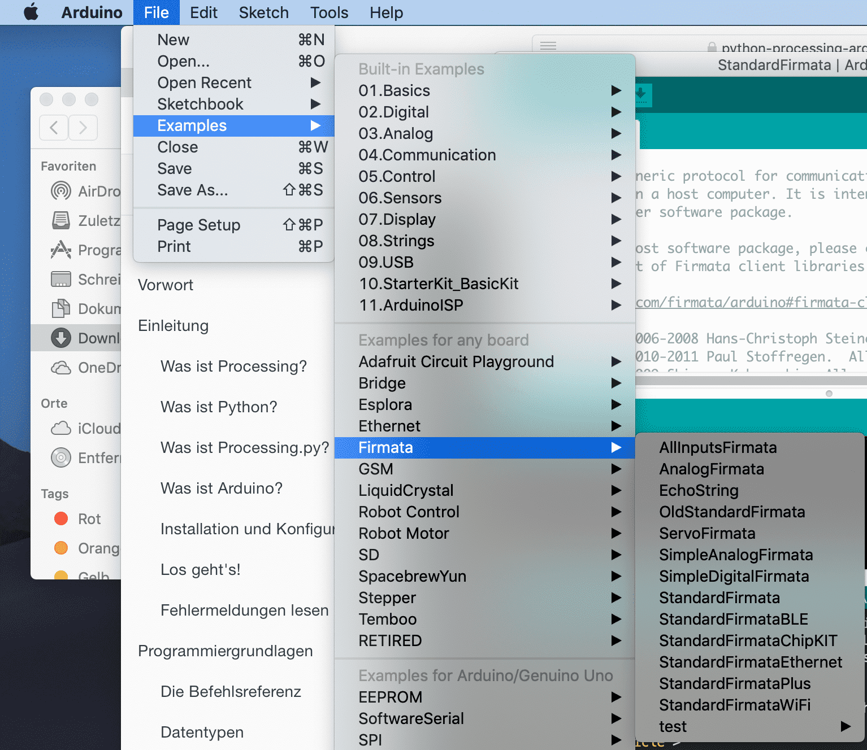
Task: Expand the 01.Basics submenu arrow
Action: click(616, 90)
